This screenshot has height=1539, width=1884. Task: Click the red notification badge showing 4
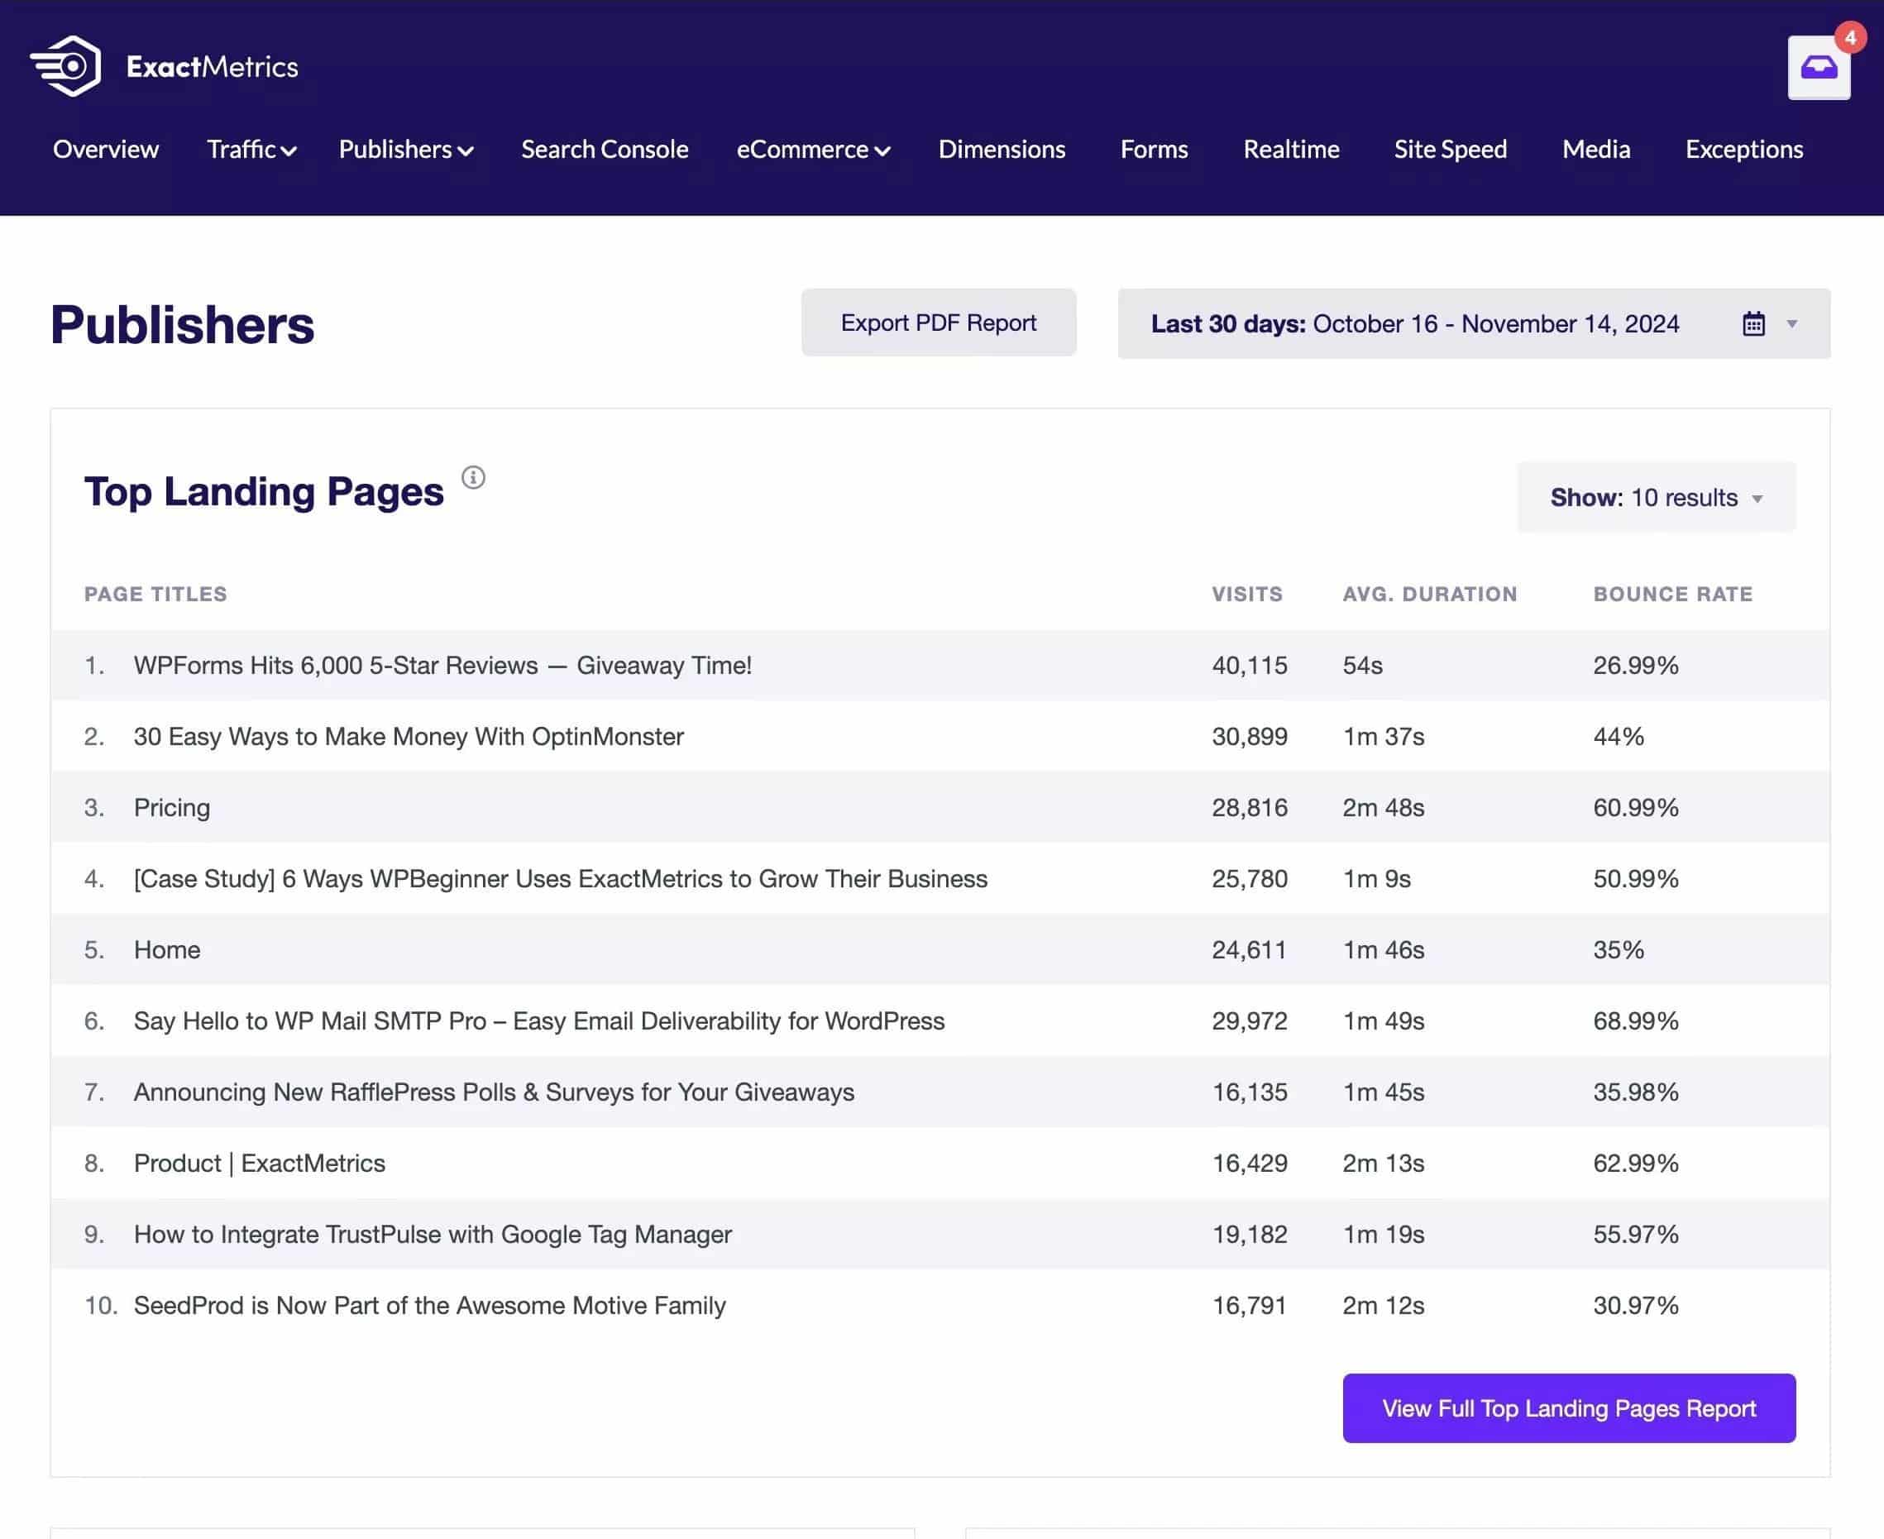tap(1849, 38)
